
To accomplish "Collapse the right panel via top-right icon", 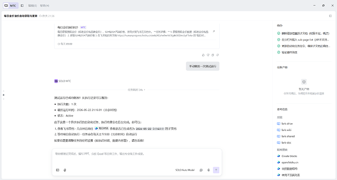I will 330,16.
